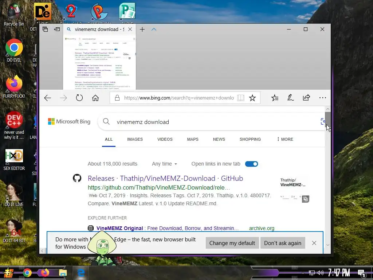373x280 pixels.
Task: Open the volume speaker tray icon
Action: pos(321,273)
